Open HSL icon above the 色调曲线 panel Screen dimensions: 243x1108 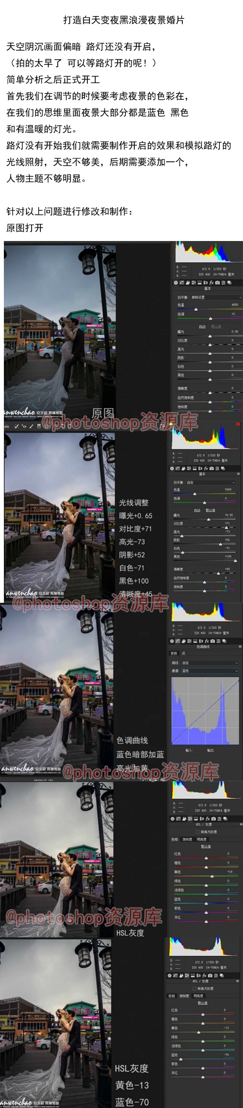point(189,641)
